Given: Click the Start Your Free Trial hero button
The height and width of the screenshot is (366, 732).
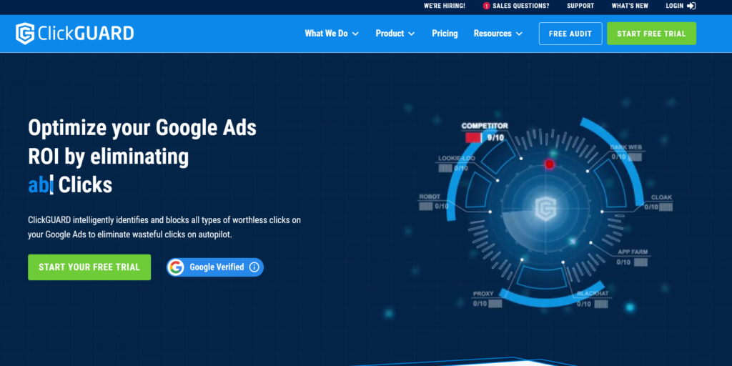Looking at the screenshot, I should tap(89, 267).
